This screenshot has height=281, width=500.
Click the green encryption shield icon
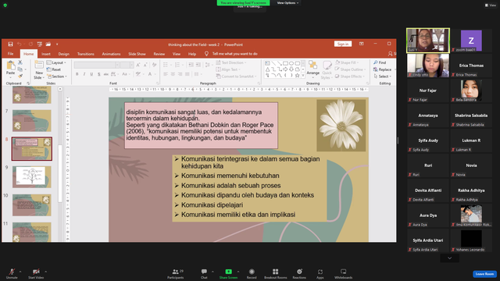[x=5, y=5]
